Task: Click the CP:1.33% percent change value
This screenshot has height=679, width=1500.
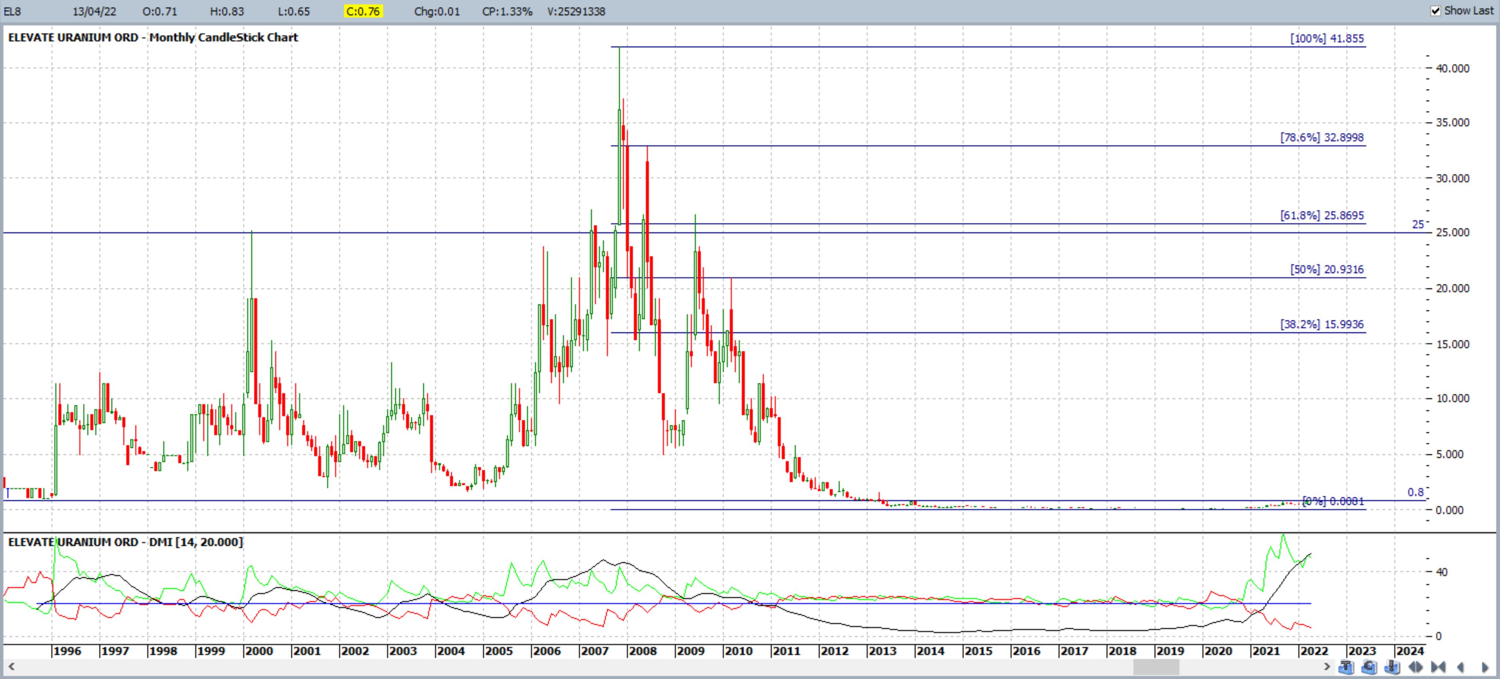Action: (507, 12)
